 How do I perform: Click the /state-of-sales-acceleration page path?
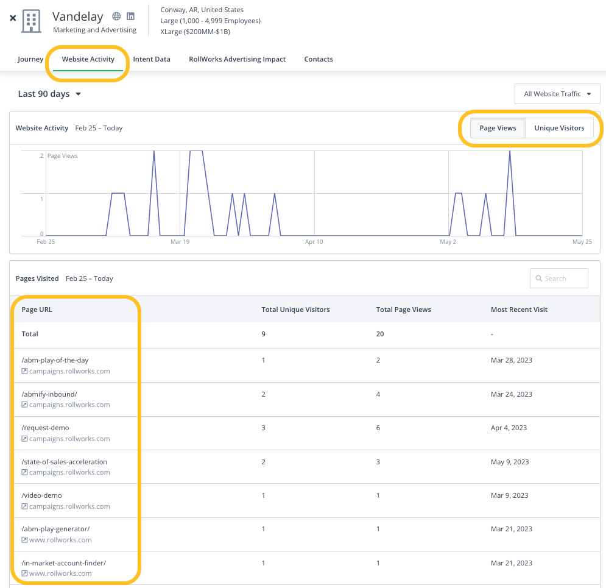point(64,462)
